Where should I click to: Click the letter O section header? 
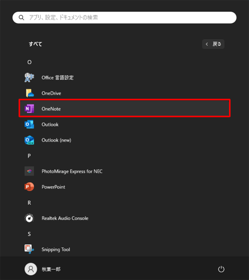point(29,62)
